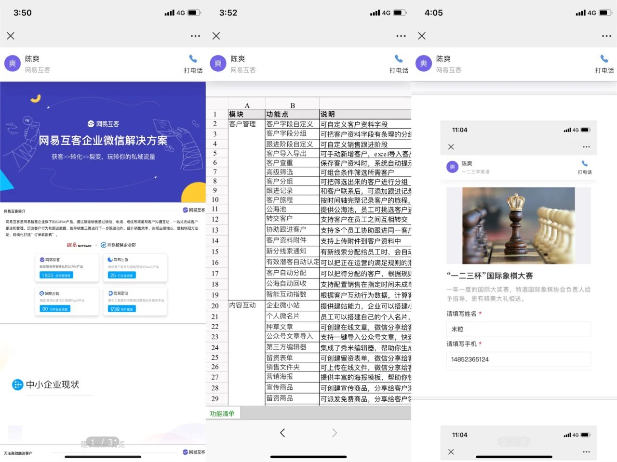Select the 功能清单 sheet tab
617x462 pixels.
coord(222,413)
